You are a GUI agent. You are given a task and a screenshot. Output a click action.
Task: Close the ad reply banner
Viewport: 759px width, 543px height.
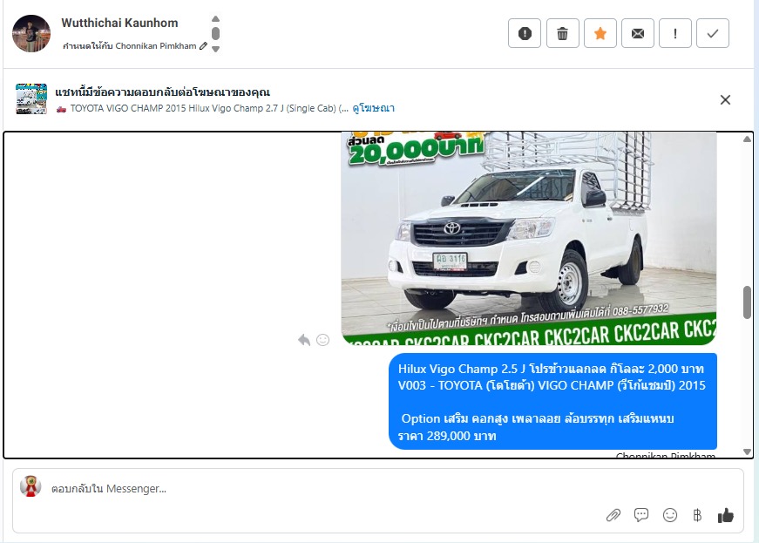tap(725, 99)
